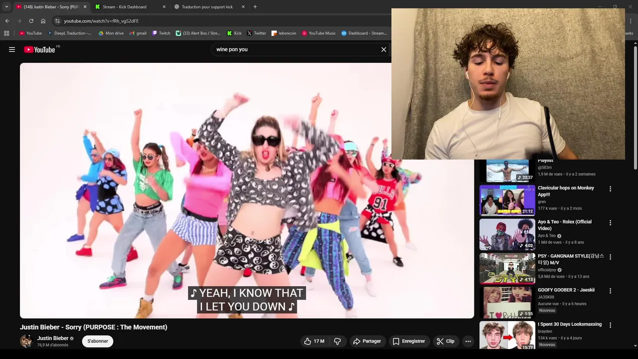Select the youtube.com URL address bar

tap(101, 21)
